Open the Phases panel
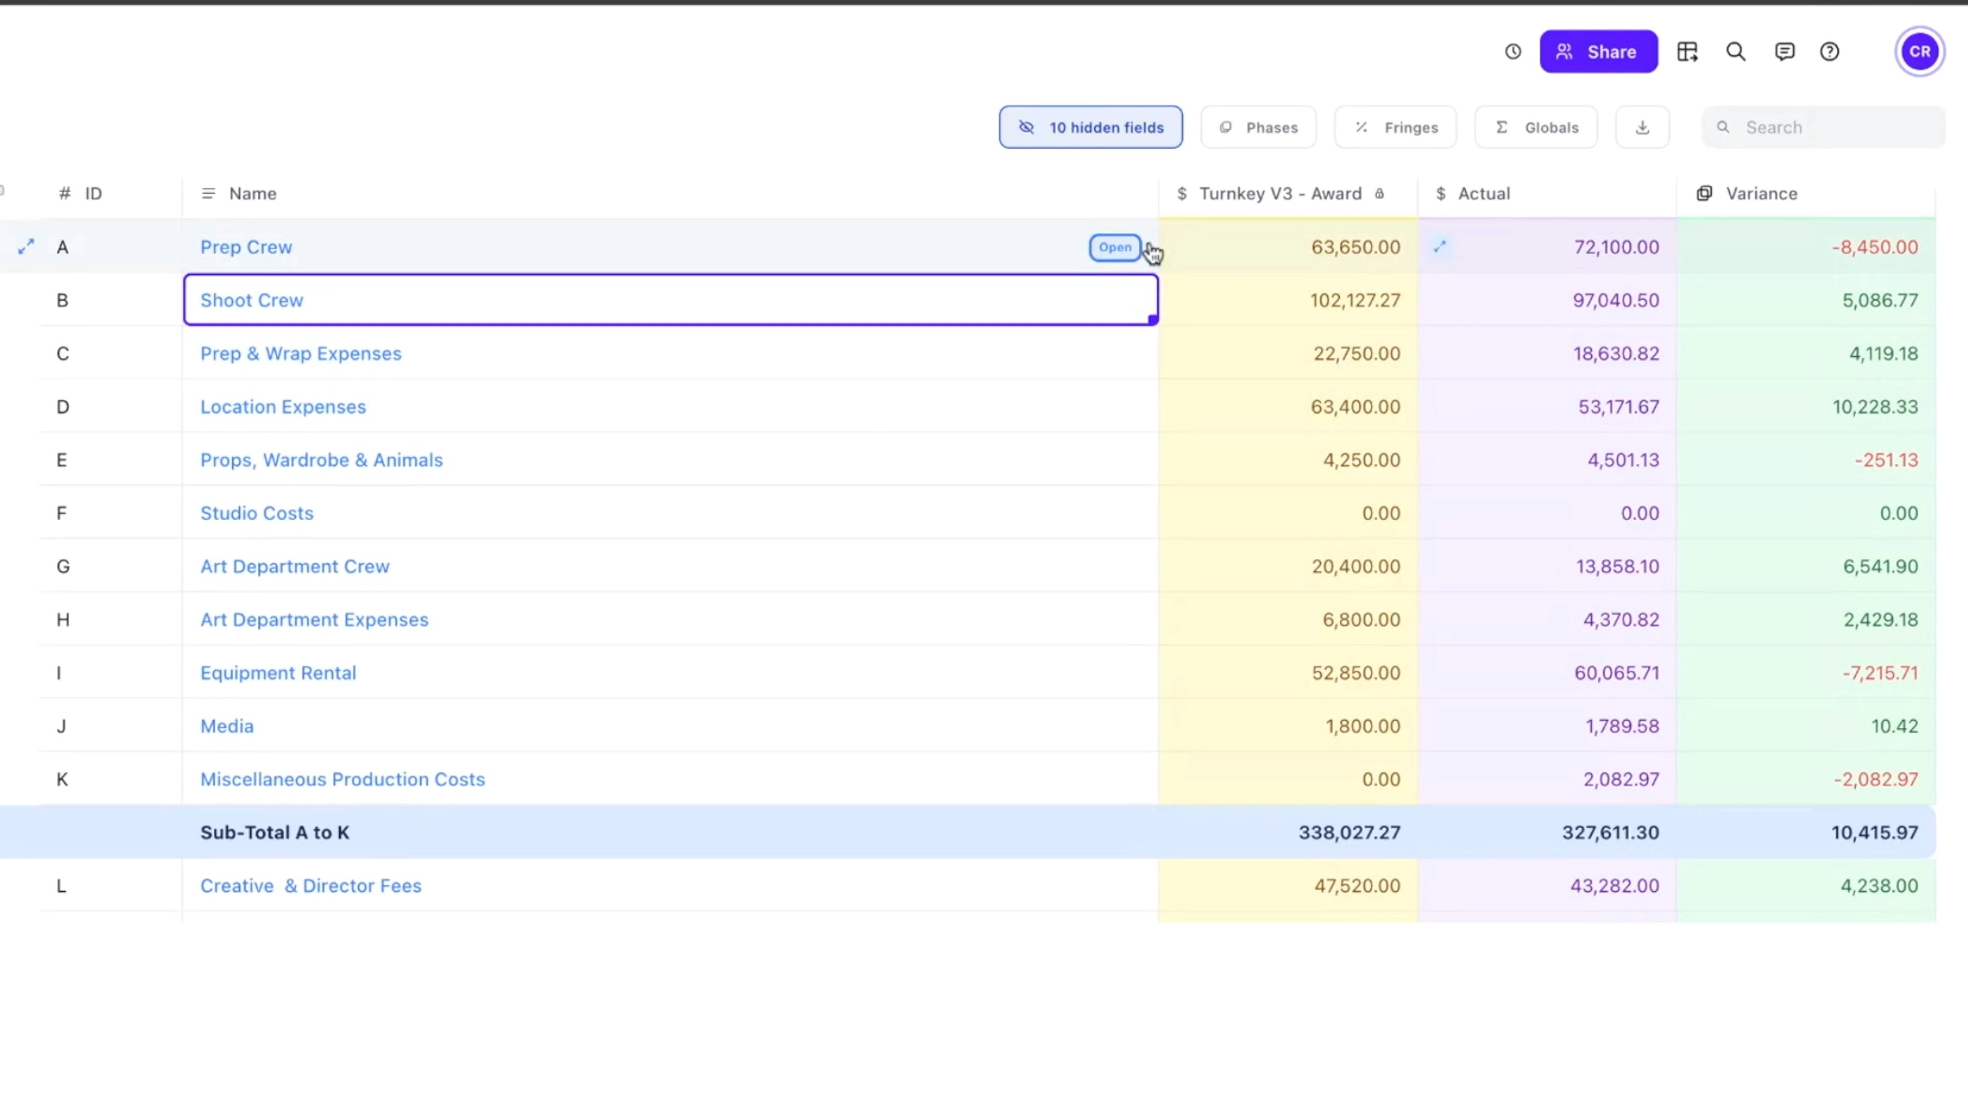Screen dimensions: 1968x1107 click(x=1258, y=128)
